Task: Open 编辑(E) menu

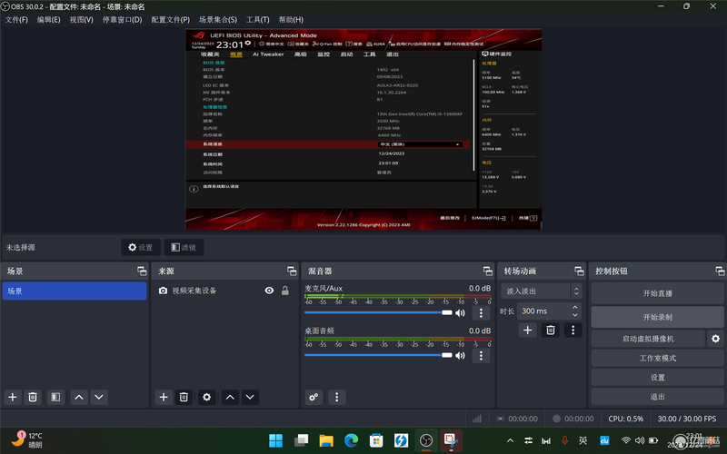Action: (x=49, y=19)
